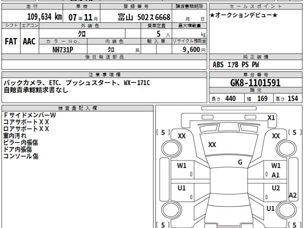The image size is (304, 228).
Task: Click the 輸入車 header
Action: [x=156, y=41]
